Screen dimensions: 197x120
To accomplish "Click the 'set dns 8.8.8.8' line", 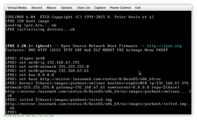I will (30, 75).
